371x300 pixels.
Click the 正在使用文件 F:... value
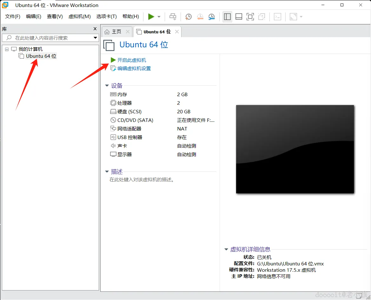pos(196,120)
